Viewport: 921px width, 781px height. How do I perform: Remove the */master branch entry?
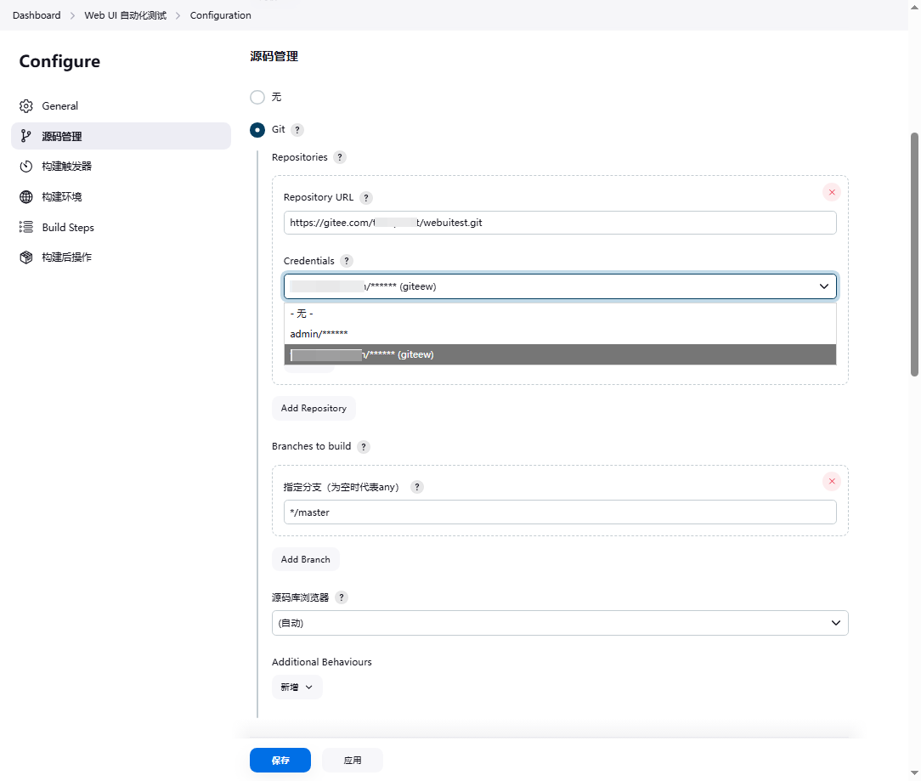(832, 481)
